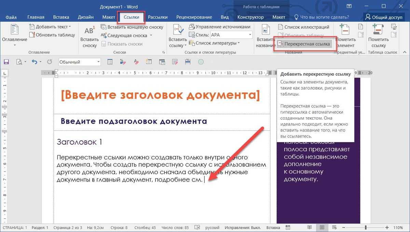The height and width of the screenshot is (232, 410).
Task: Click the table icon with a small grid at its corner
Action: [162, 62]
